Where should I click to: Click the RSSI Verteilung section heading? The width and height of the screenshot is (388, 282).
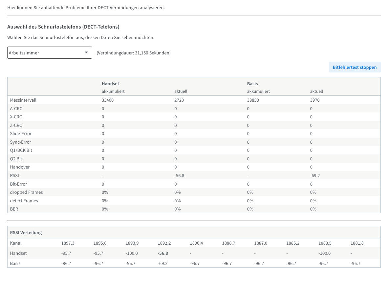[x=26, y=232]
